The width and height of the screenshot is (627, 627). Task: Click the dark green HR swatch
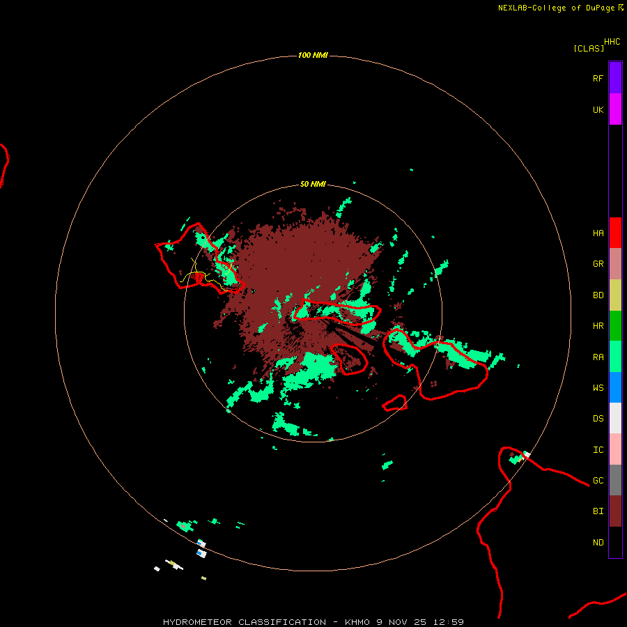coord(615,325)
